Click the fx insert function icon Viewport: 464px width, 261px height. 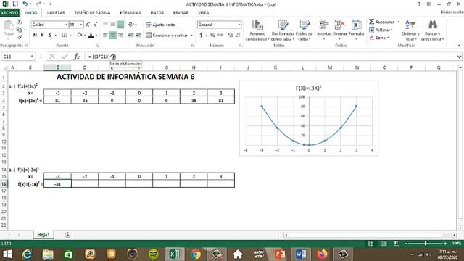coord(77,57)
